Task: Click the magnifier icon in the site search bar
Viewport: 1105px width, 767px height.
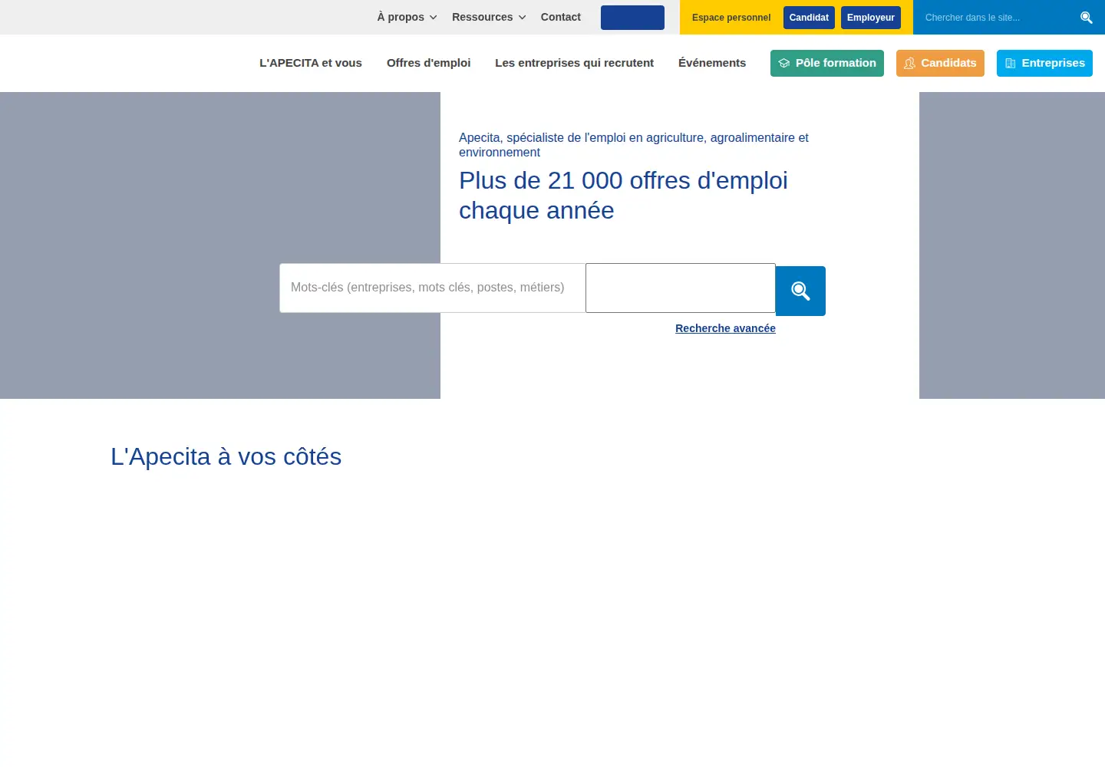Action: [1086, 18]
